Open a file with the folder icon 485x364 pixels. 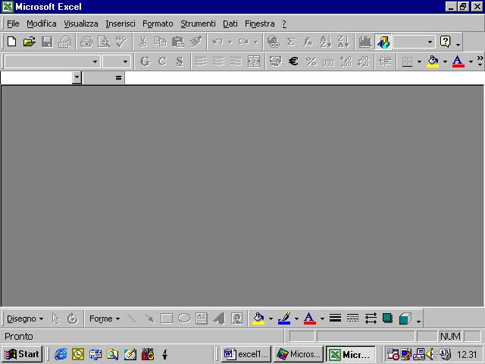point(30,42)
